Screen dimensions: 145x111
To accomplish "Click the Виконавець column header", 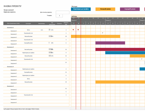I will pos(42,24).
